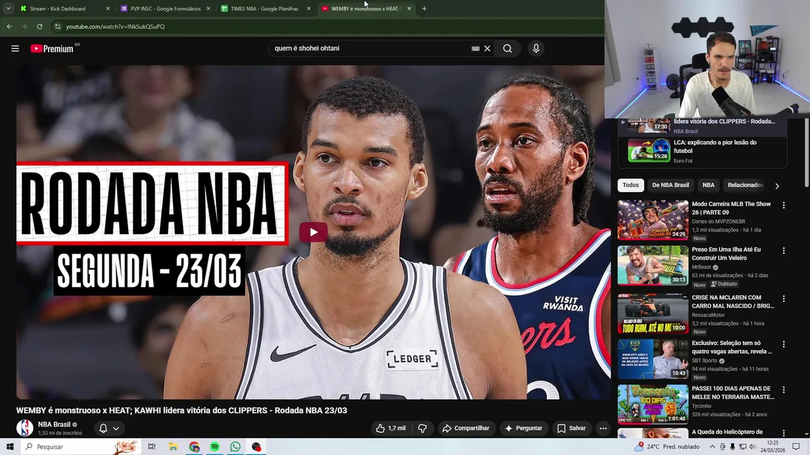Screen dimensions: 810x455
Task: Open the Windows Start menu
Action: [9, 447]
